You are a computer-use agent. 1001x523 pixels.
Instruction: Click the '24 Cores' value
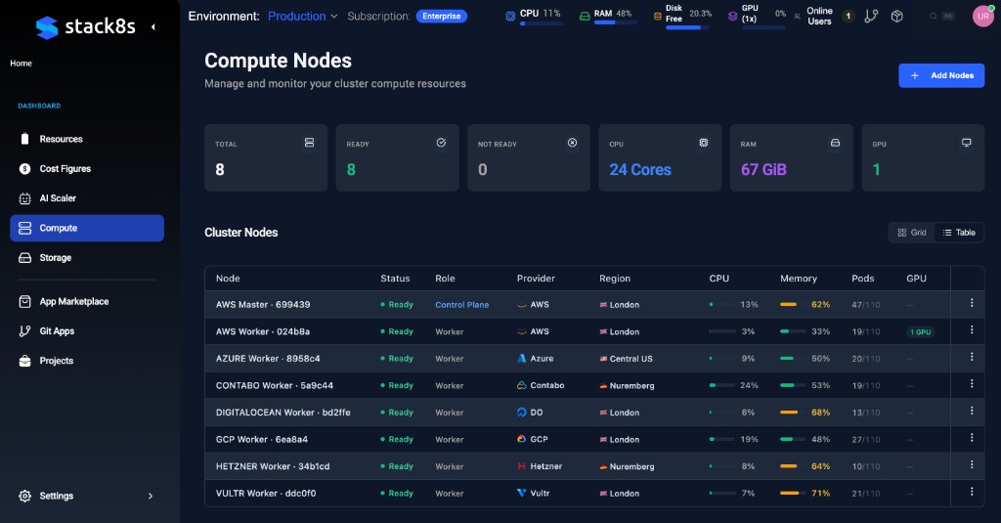[640, 170]
